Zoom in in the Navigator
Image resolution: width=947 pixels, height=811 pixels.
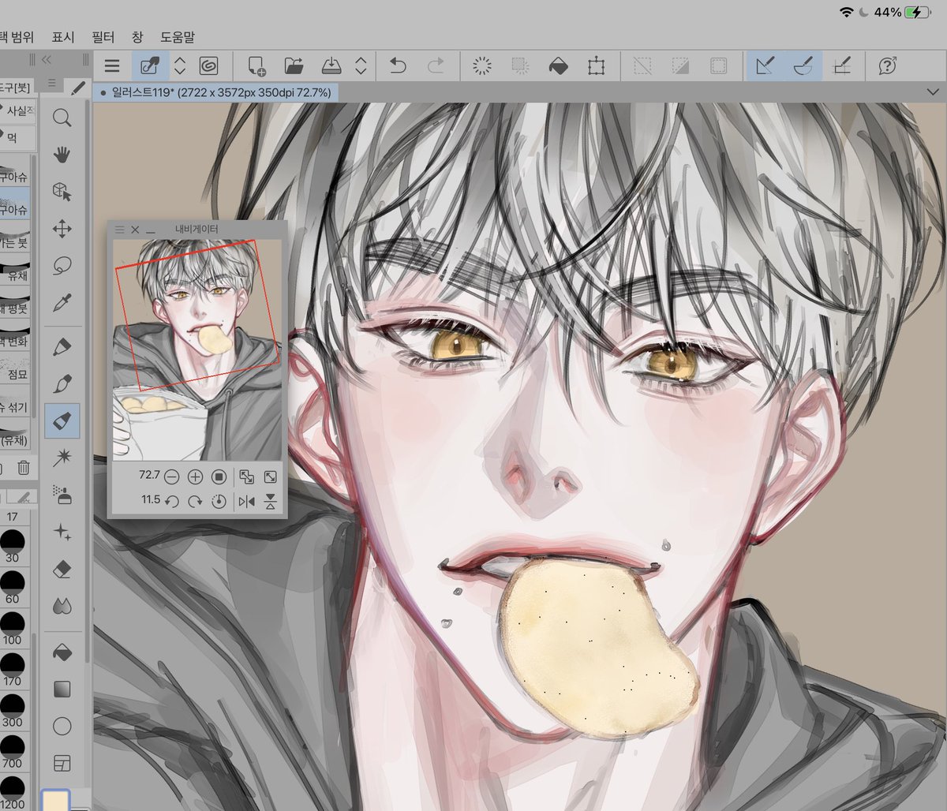pos(195,477)
